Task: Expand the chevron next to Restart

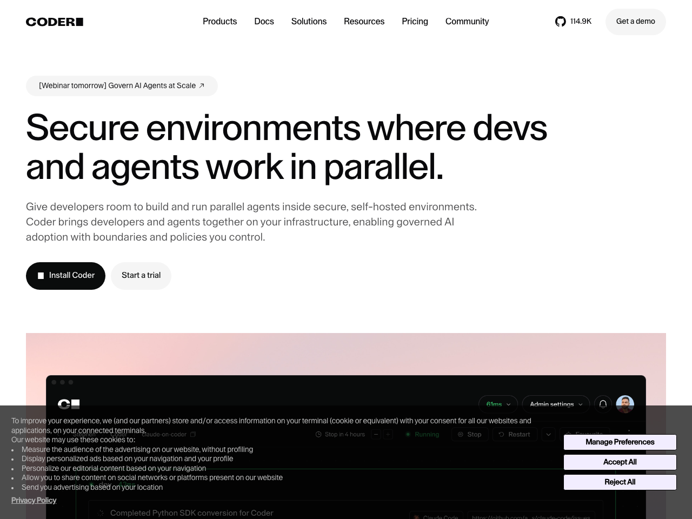Action: pos(548,434)
